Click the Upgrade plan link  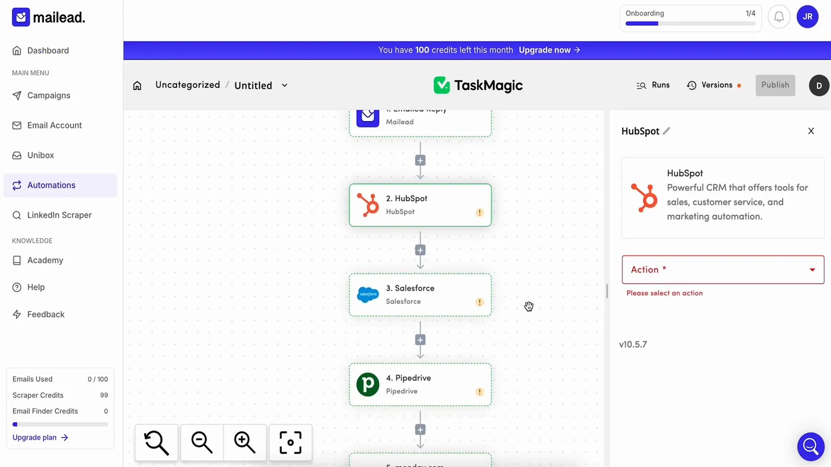40,438
